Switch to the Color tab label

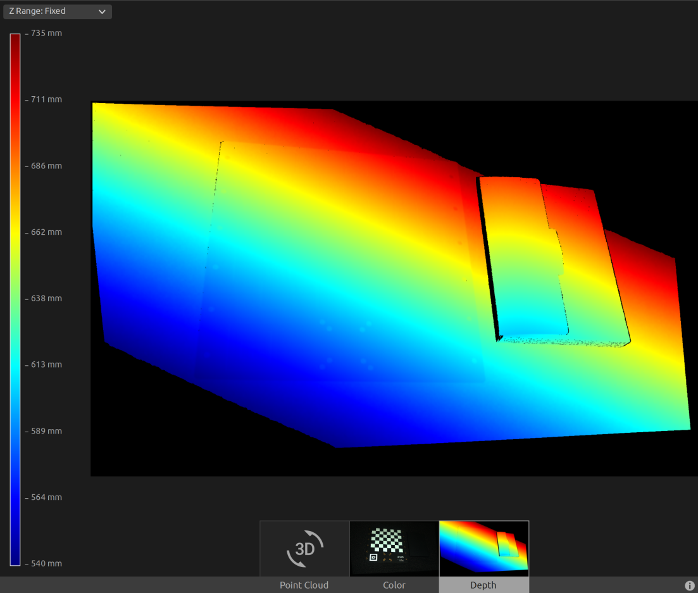click(x=394, y=585)
